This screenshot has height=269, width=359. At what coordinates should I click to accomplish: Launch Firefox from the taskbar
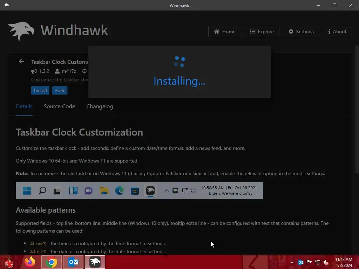point(30,262)
